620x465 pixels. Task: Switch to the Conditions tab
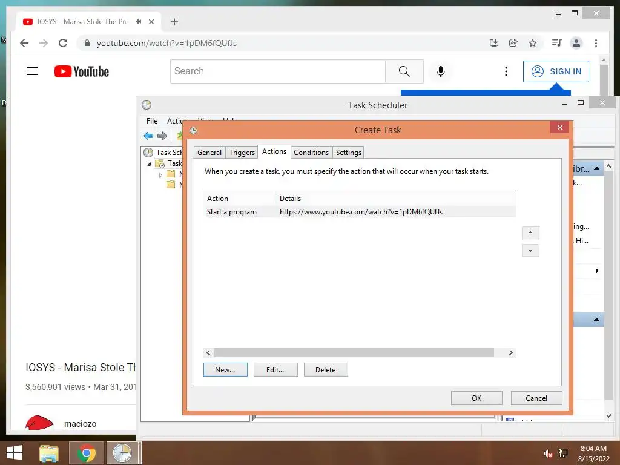tap(311, 153)
